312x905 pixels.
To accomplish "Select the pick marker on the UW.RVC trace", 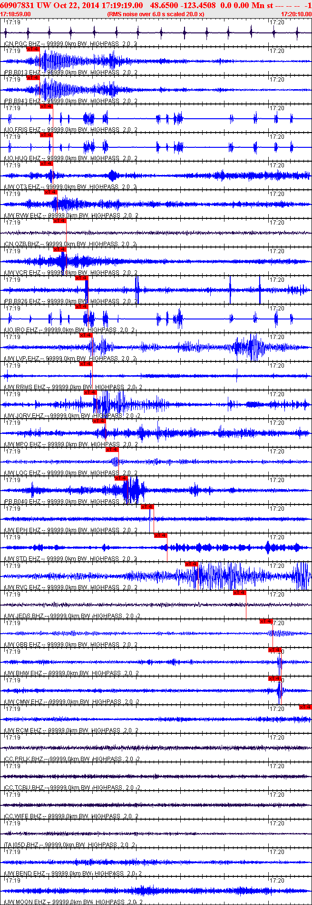I will point(191,564).
